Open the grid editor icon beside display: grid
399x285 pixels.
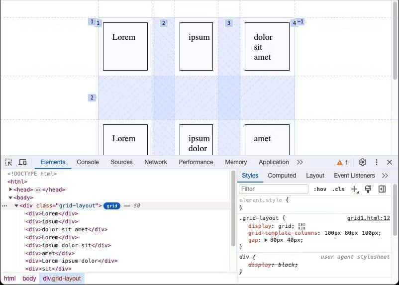pos(301,226)
